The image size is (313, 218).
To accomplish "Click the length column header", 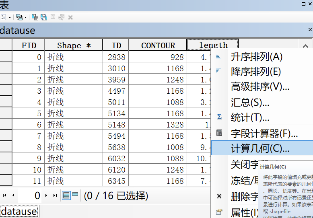I will [213, 45].
